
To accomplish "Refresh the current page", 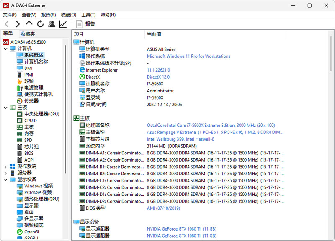I will 40,24.
